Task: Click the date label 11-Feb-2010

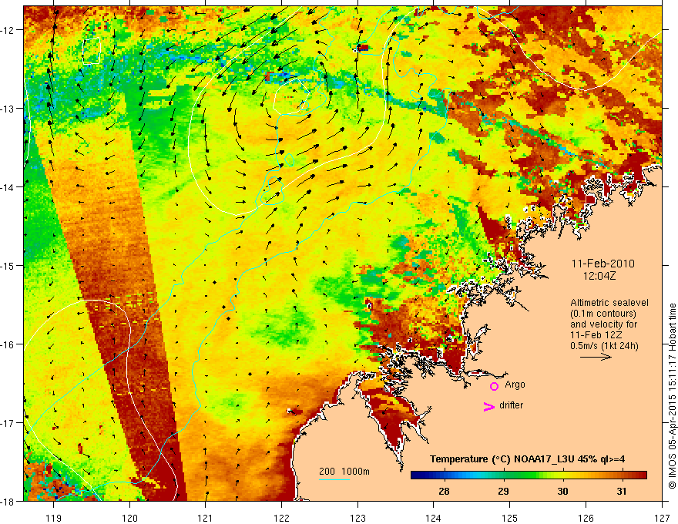Action: (x=602, y=264)
